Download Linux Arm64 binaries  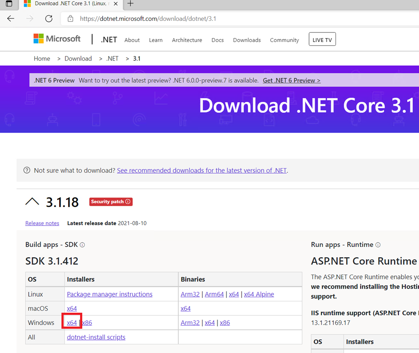click(214, 294)
